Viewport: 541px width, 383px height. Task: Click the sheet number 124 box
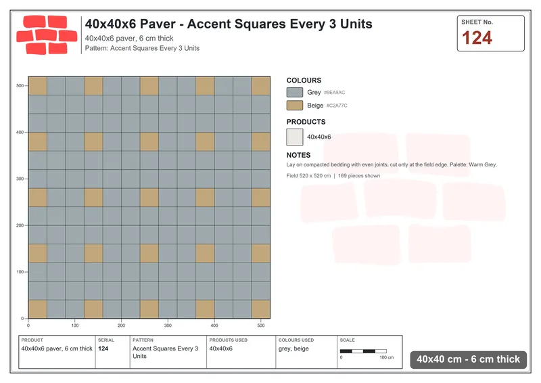click(x=491, y=34)
